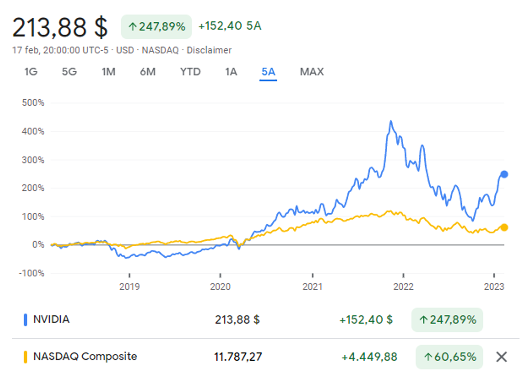The width and height of the screenshot is (532, 375).
Task: Choose the 1A range tab
Action: coord(231,72)
